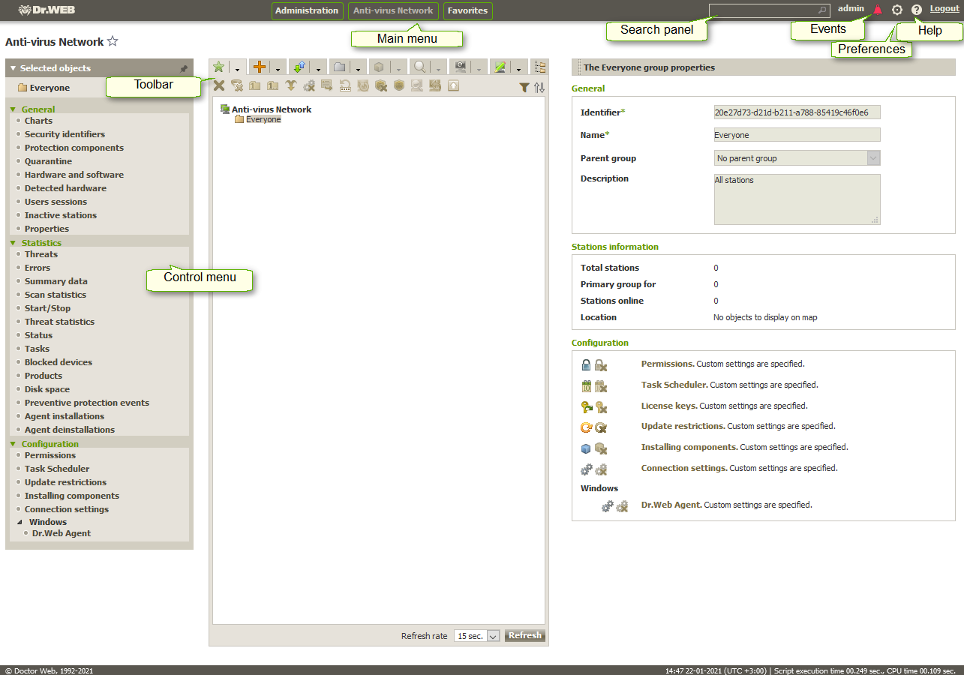The image size is (964, 675).
Task: Click the Name field containing Everyone
Action: (797, 135)
